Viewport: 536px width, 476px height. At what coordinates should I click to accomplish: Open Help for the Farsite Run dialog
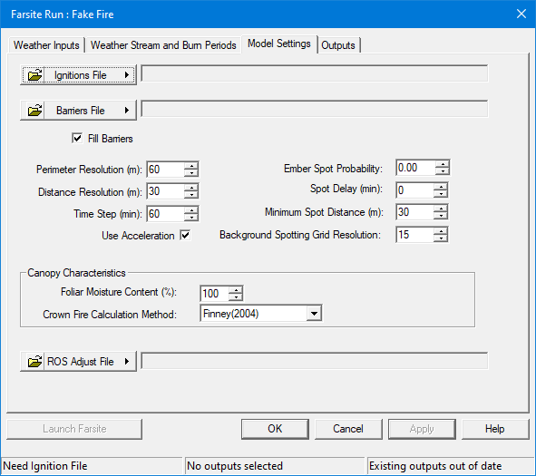click(x=495, y=429)
